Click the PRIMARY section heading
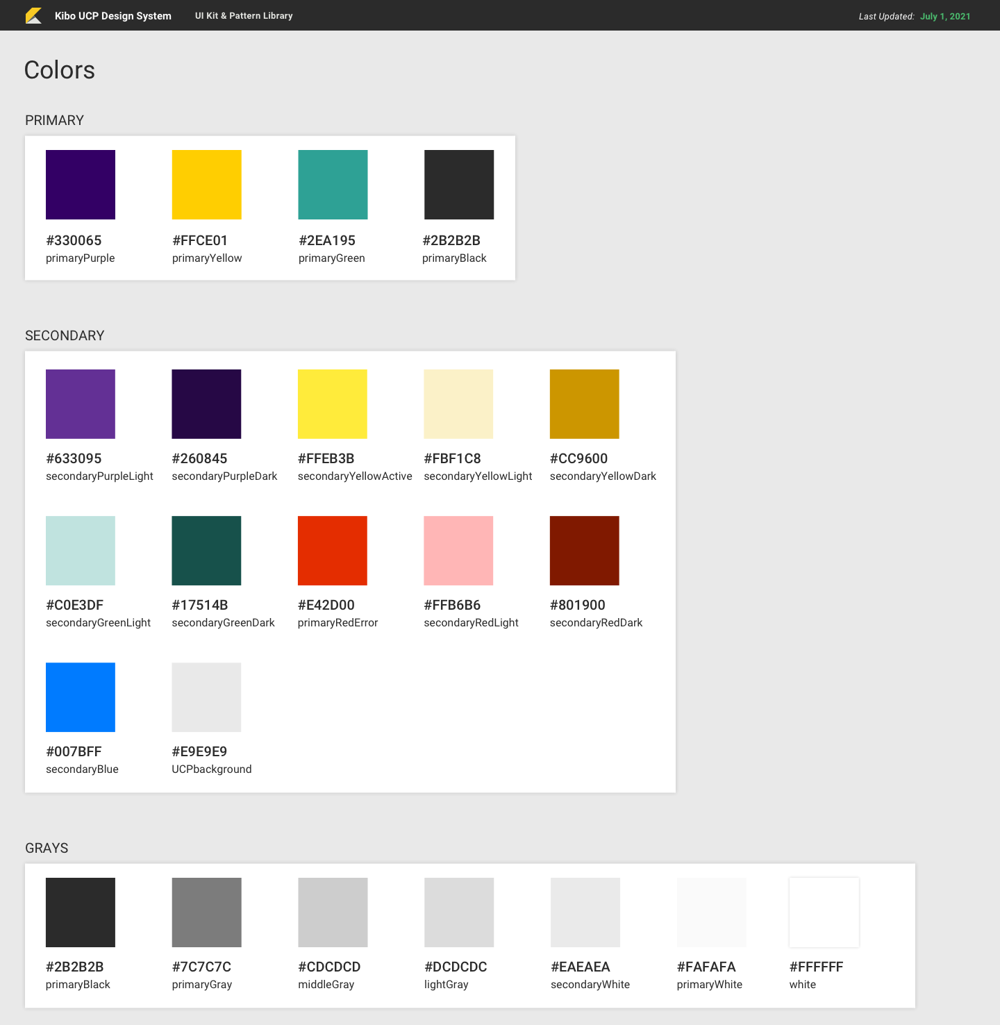The width and height of the screenshot is (1000, 1025). [x=54, y=120]
